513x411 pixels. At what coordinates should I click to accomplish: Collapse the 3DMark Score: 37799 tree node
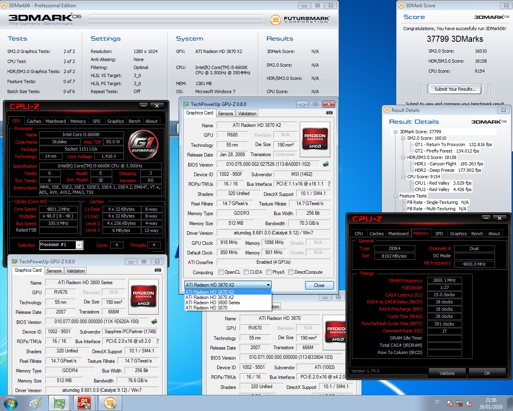coord(395,132)
